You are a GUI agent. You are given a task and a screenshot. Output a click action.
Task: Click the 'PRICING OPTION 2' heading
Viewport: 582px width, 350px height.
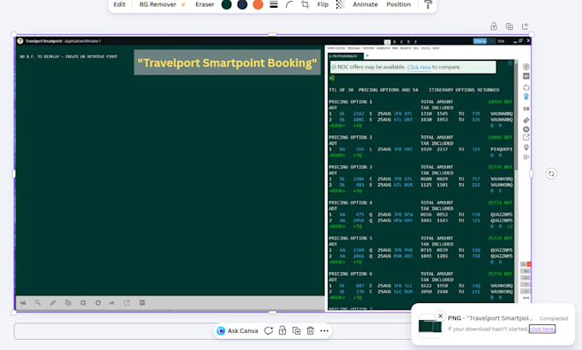(x=350, y=137)
